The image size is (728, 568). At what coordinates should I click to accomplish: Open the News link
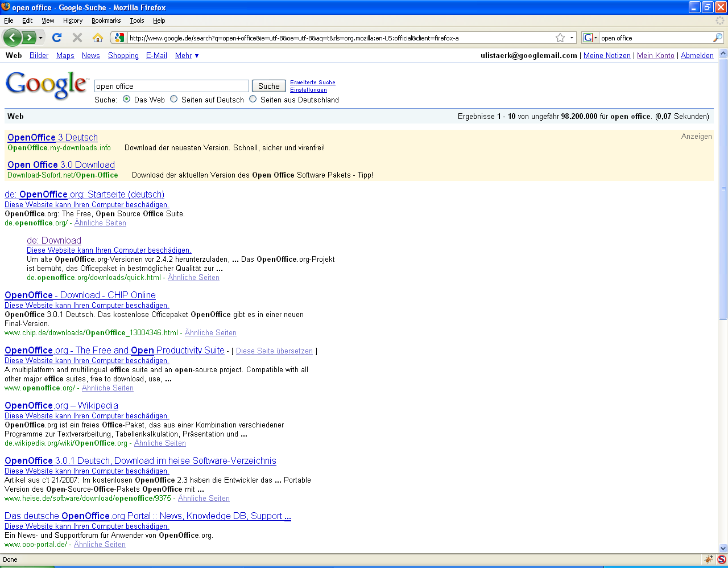point(91,55)
